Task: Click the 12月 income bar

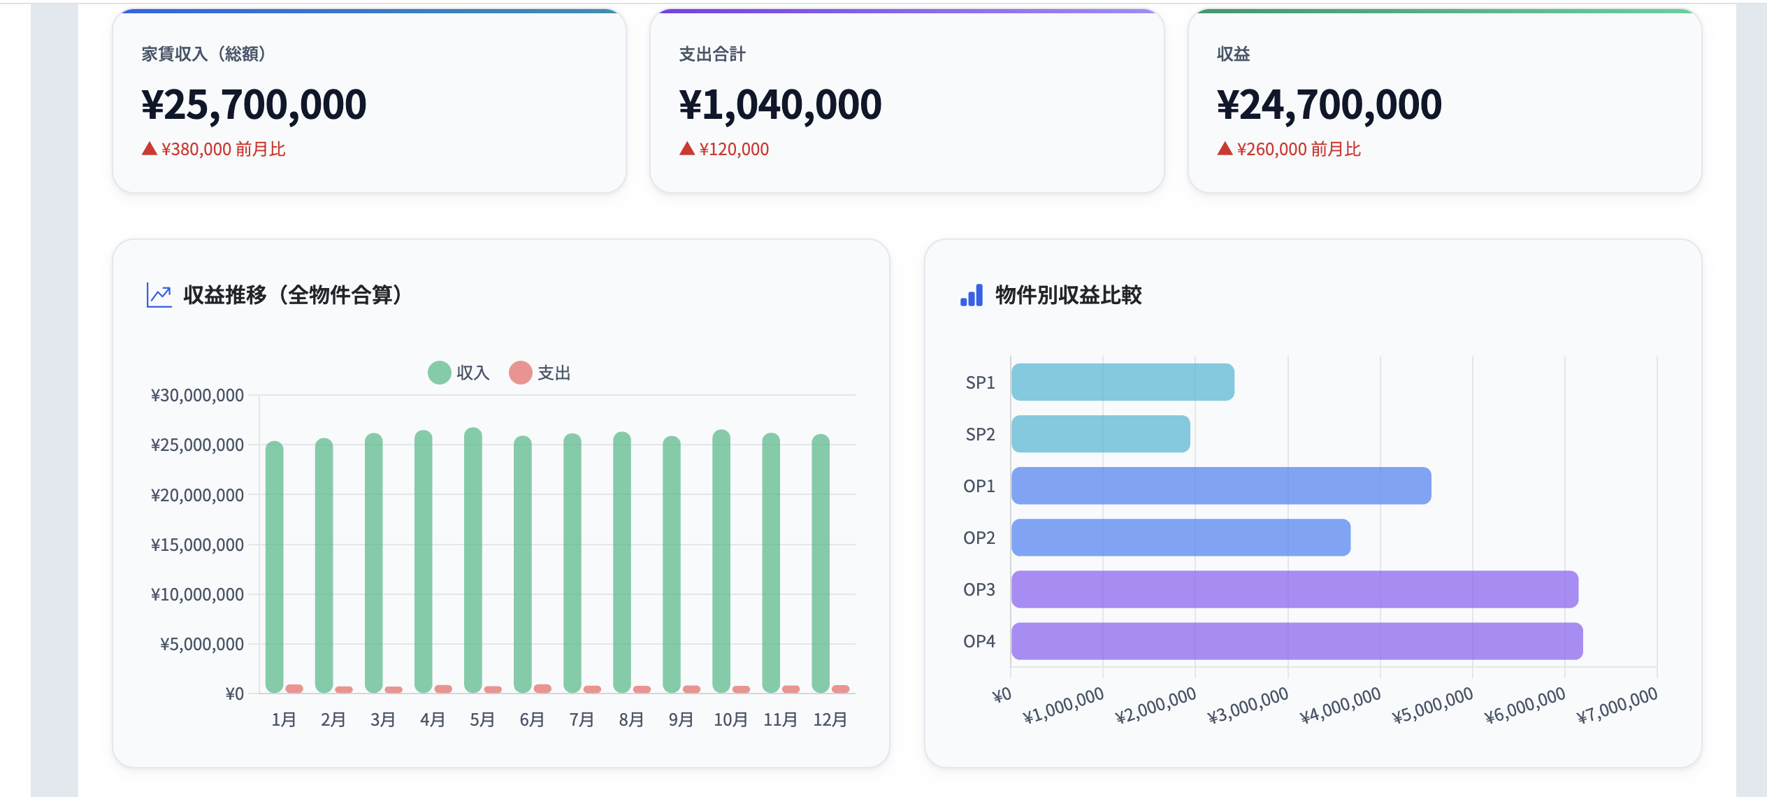Action: click(821, 563)
